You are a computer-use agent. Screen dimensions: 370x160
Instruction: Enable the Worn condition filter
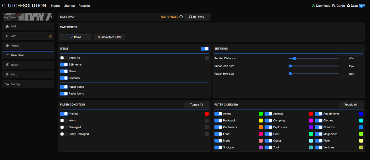click(x=64, y=121)
